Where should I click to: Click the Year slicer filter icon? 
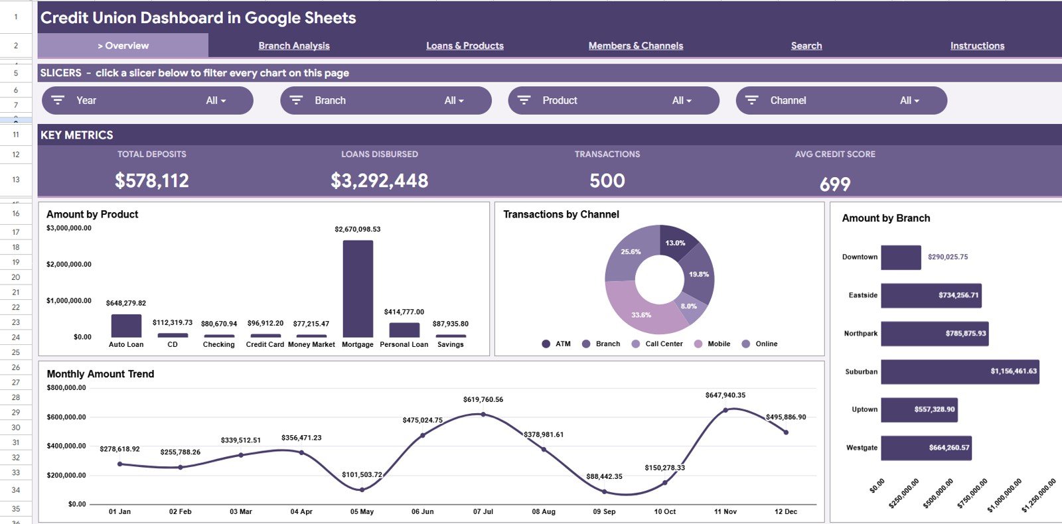(x=58, y=100)
